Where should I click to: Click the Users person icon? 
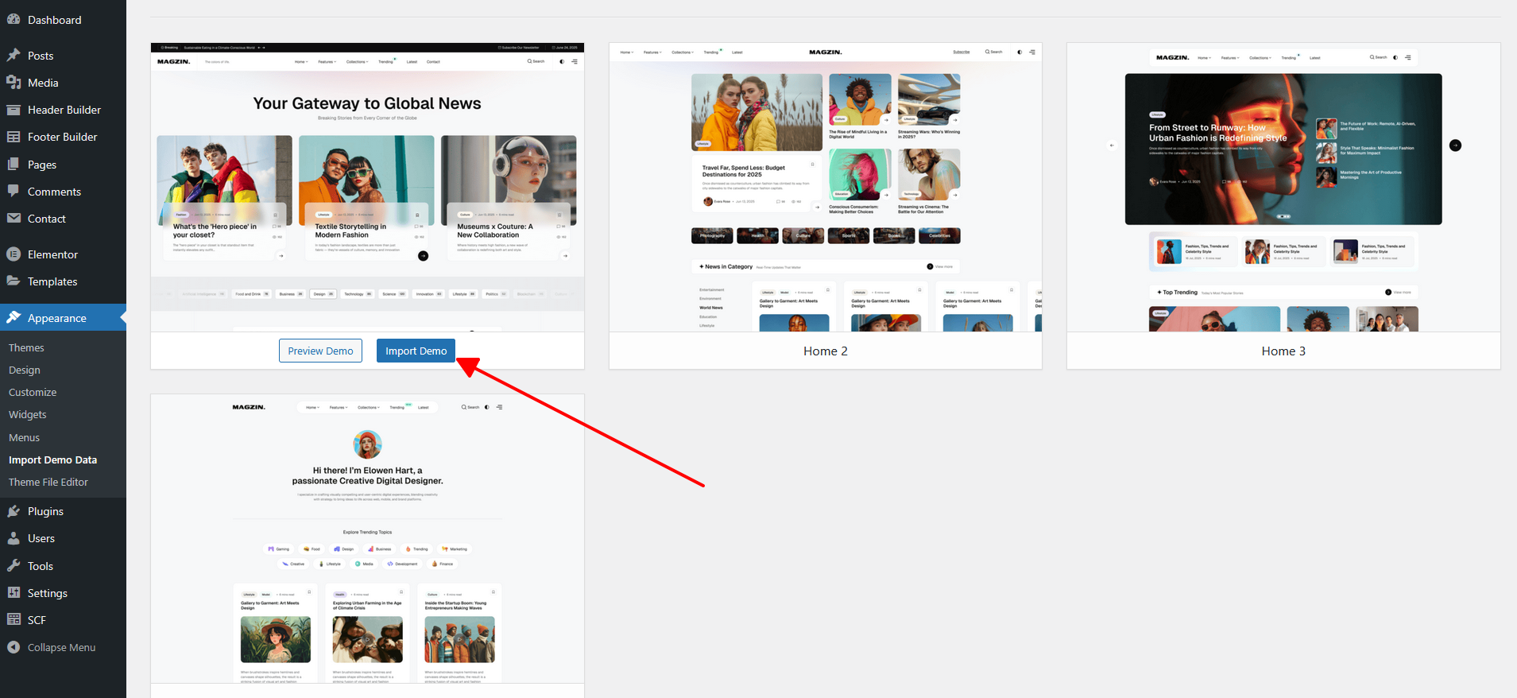(x=14, y=538)
